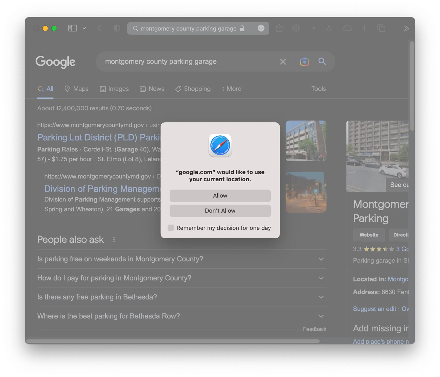The height and width of the screenshot is (377, 440).
Task: Open the More search categories menu
Action: pyautogui.click(x=231, y=89)
